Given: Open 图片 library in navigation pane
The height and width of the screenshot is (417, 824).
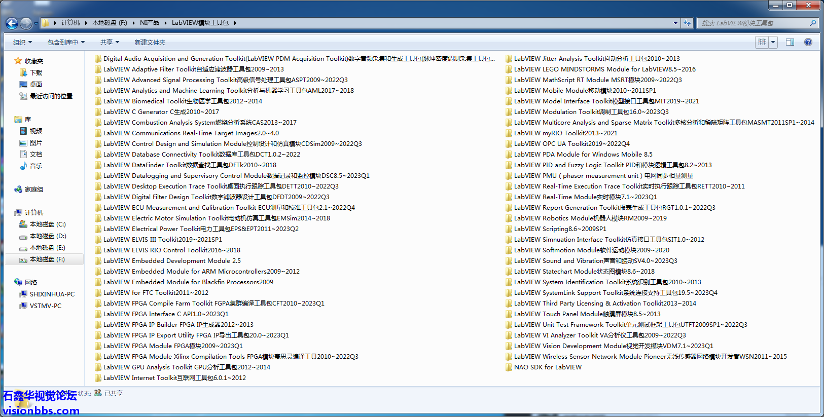Looking at the screenshot, I should coord(35,142).
